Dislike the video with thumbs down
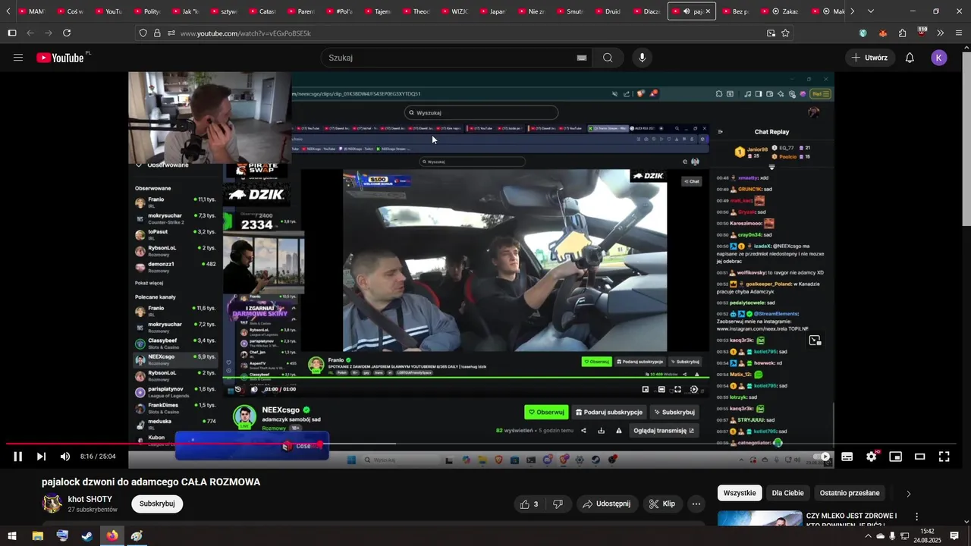 pos(558,504)
